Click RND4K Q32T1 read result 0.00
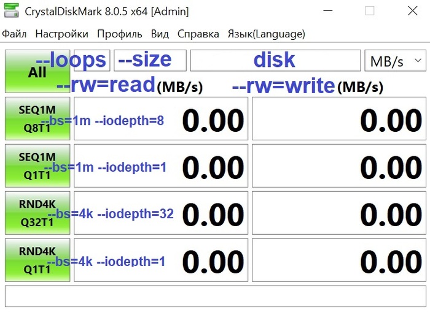 [161, 213]
